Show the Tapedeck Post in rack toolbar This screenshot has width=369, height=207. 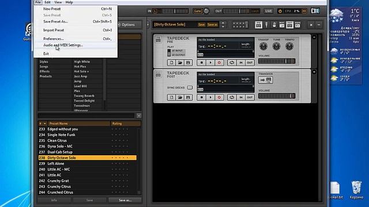[x=289, y=25]
